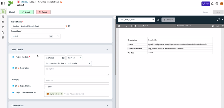The height and width of the screenshot is (108, 224).
Task: Open viewer tools double-chevron menu
Action: (223, 26)
